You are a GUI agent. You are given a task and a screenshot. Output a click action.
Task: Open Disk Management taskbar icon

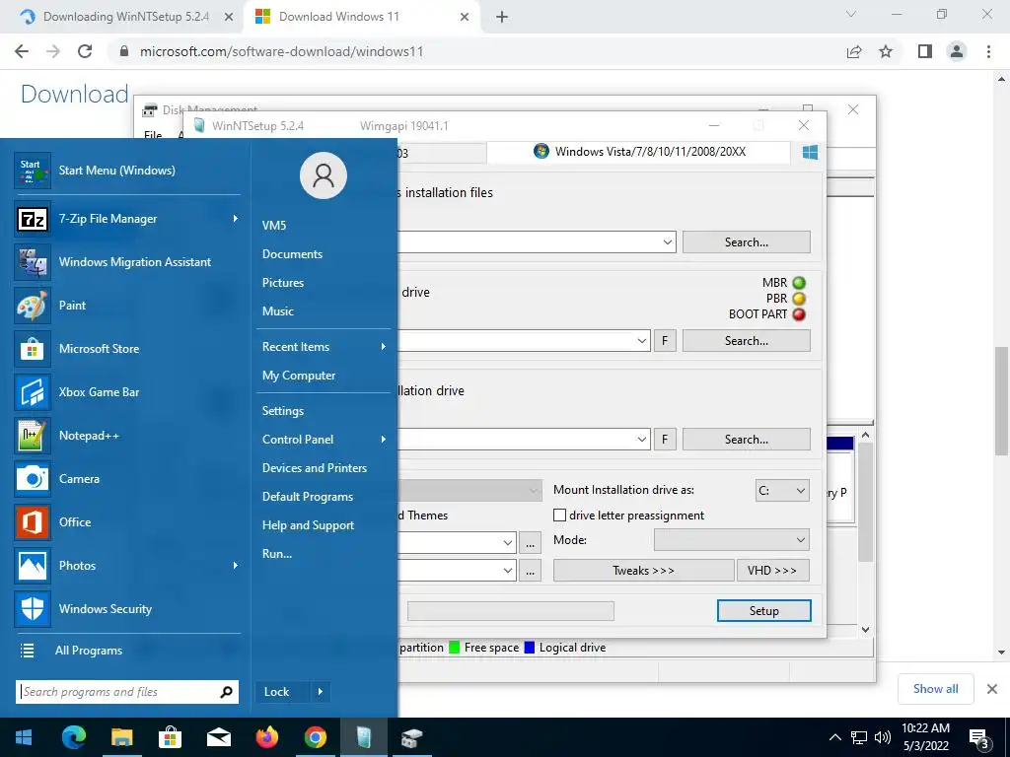411,737
